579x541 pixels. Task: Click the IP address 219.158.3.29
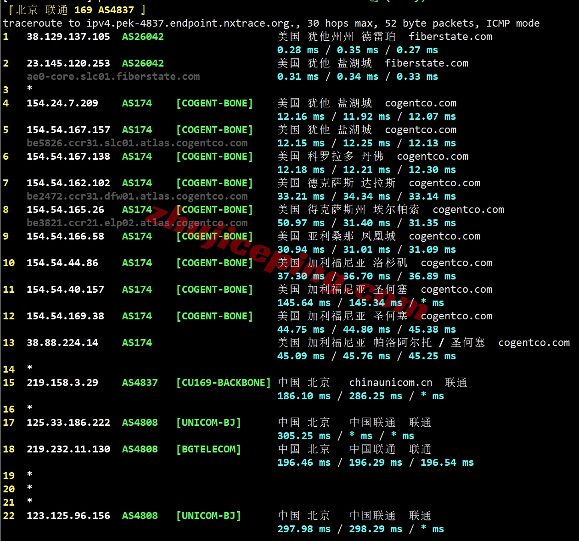pyautogui.click(x=62, y=383)
